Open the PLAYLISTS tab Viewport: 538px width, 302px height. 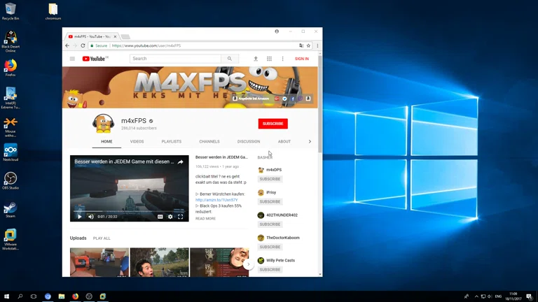point(172,141)
